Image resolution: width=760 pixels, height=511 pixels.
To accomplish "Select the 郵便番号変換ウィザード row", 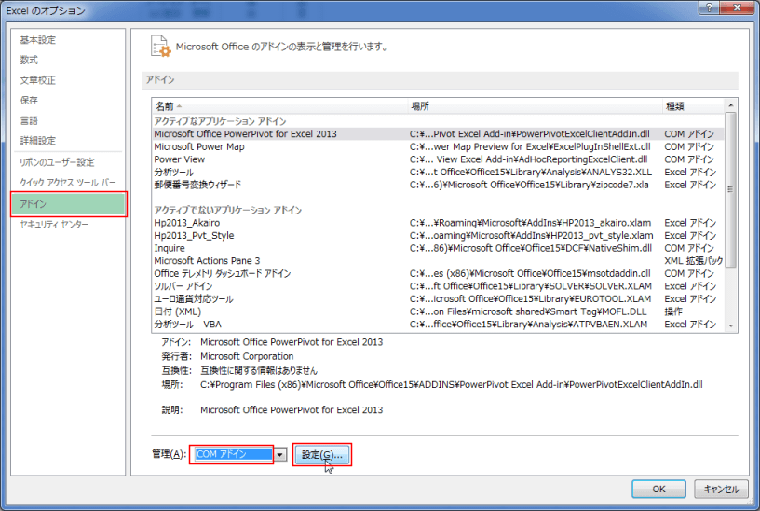I will pyautogui.click(x=438, y=185).
